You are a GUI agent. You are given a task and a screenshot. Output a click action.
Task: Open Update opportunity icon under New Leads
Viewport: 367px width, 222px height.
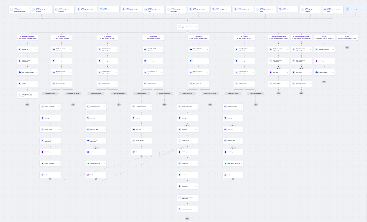(42, 106)
